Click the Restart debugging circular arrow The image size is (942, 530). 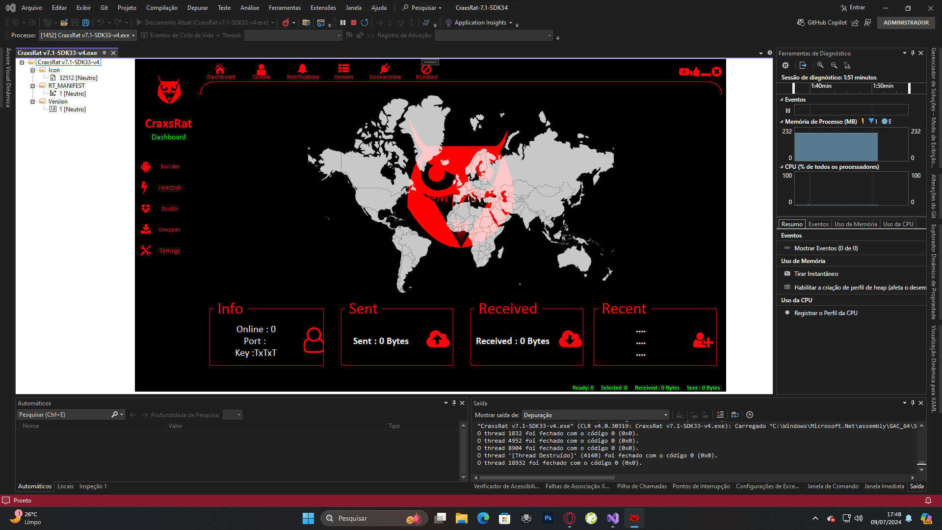(365, 23)
